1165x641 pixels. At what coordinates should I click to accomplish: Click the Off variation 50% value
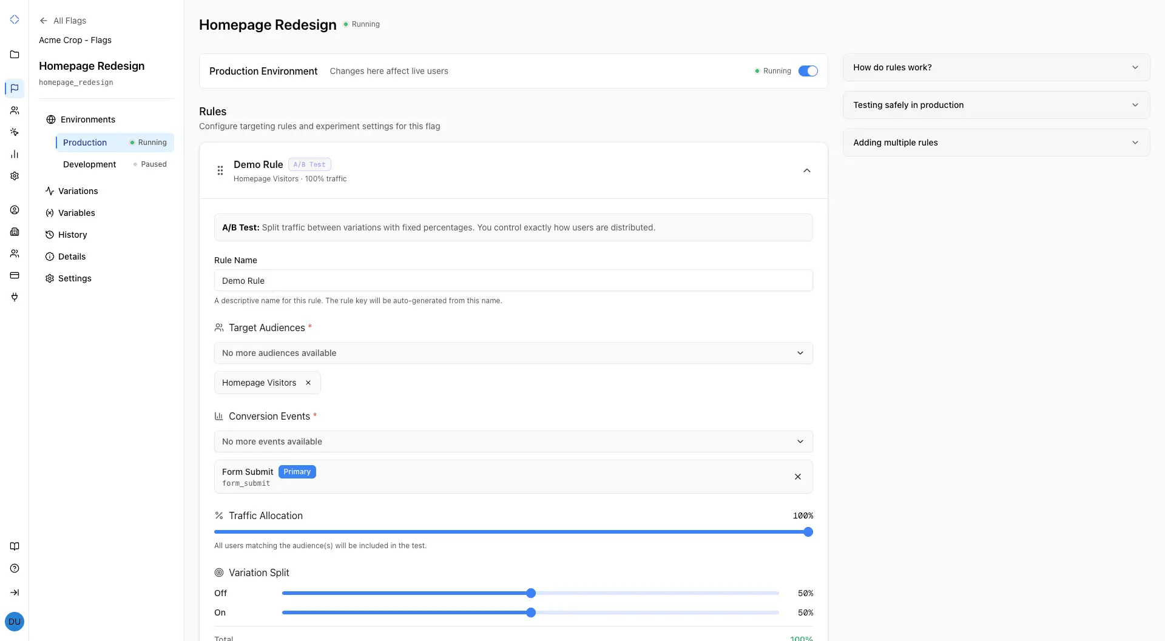coord(805,593)
